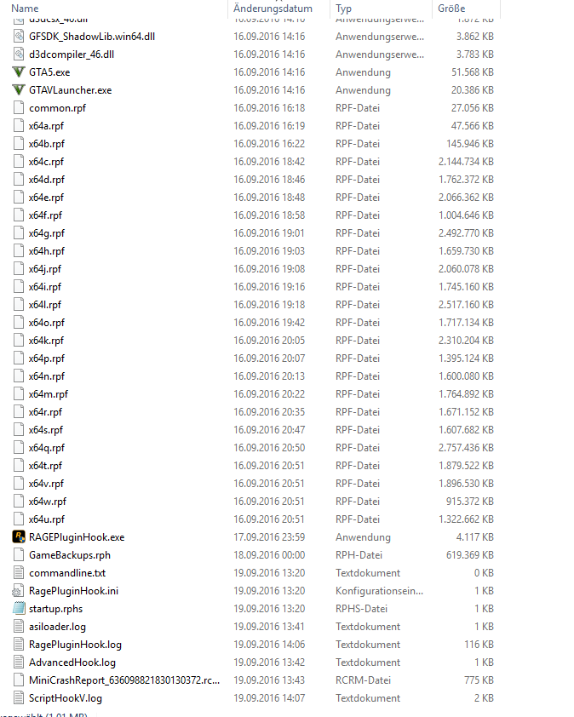This screenshot has width=574, height=717.
Task: Click the AdvancedHook.log document icon
Action: pos(18,663)
